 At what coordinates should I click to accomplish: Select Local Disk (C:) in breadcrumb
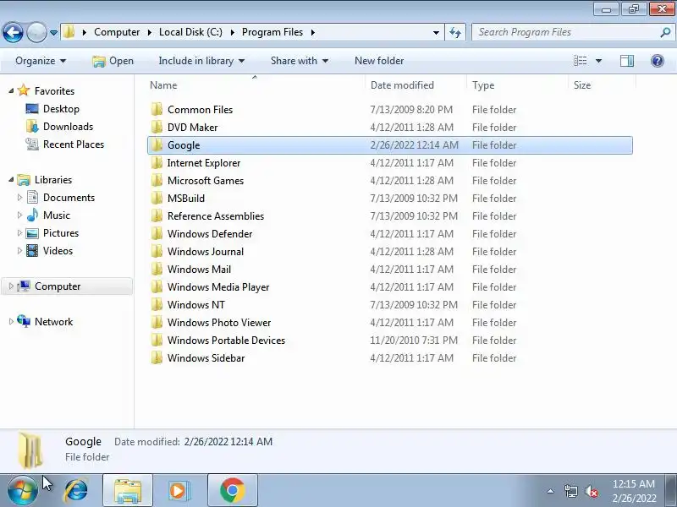pos(190,32)
